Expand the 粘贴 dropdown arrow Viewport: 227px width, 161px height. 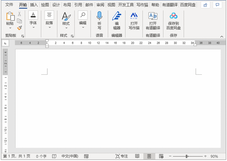tap(10, 28)
